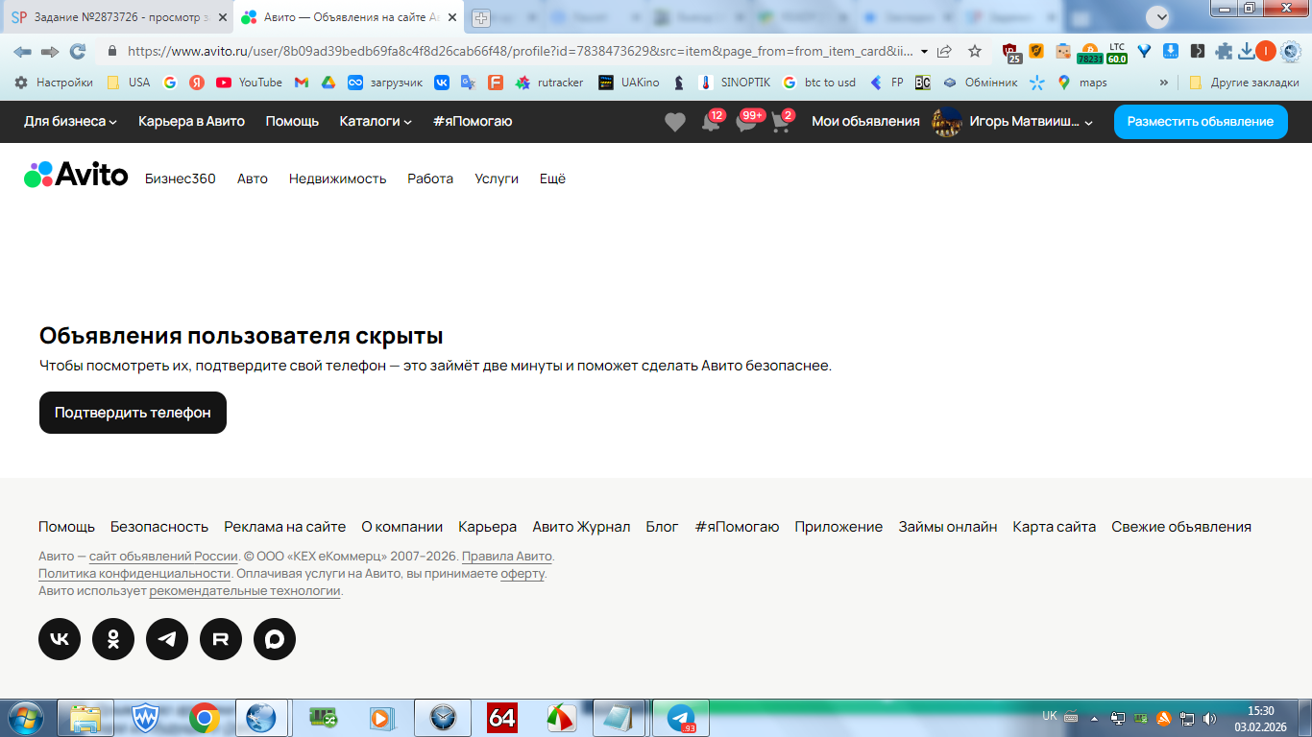The height and width of the screenshot is (737, 1312).
Task: Click the user avatar in Avito header
Action: point(947,122)
